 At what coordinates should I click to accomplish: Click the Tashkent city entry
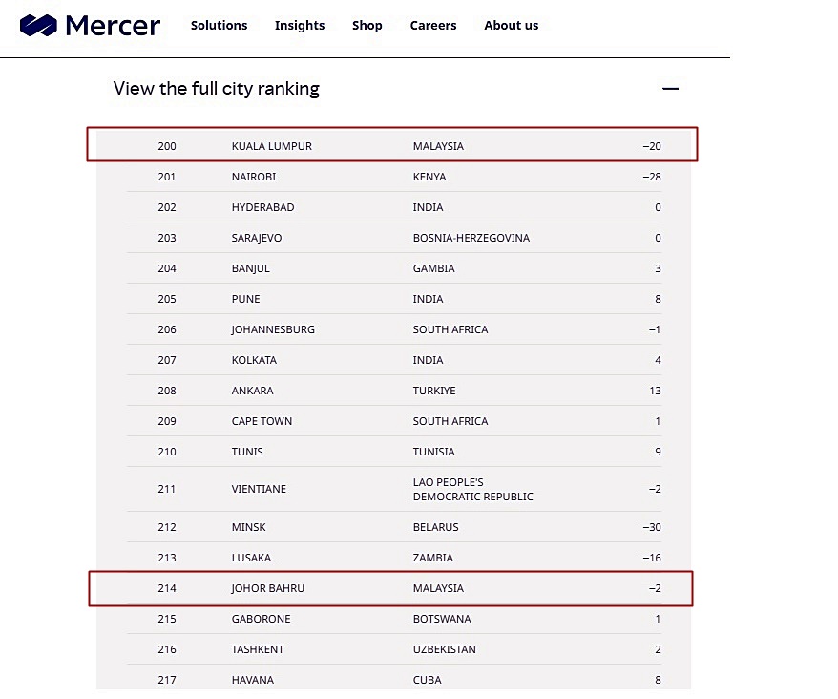(258, 649)
